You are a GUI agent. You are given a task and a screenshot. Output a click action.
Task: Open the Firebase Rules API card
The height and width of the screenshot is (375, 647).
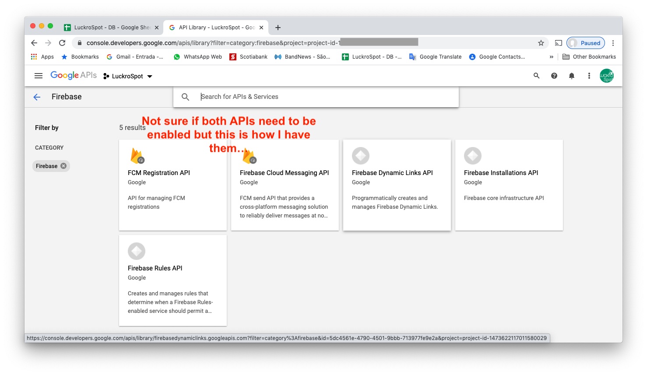172,280
